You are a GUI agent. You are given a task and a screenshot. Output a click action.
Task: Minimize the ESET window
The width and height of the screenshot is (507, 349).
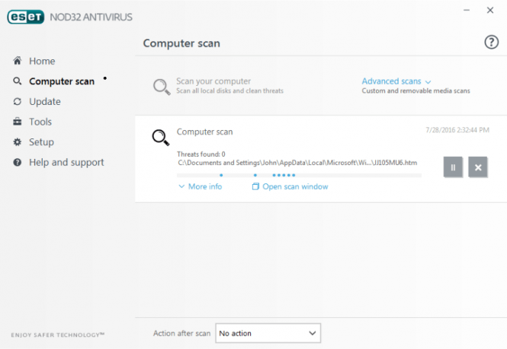(x=467, y=11)
